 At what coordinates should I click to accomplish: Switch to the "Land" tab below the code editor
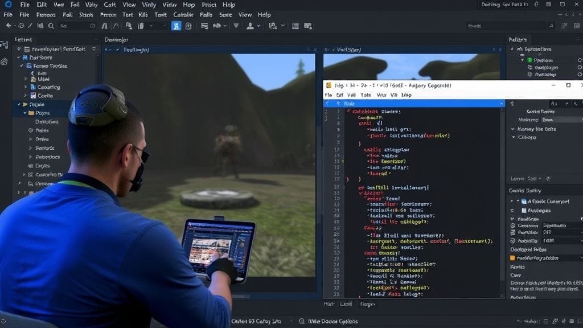[346, 305]
